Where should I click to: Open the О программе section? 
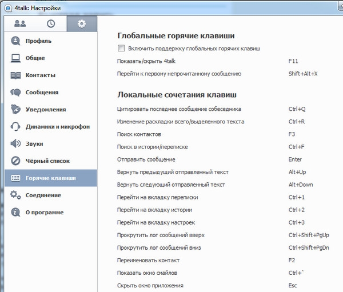[44, 213]
